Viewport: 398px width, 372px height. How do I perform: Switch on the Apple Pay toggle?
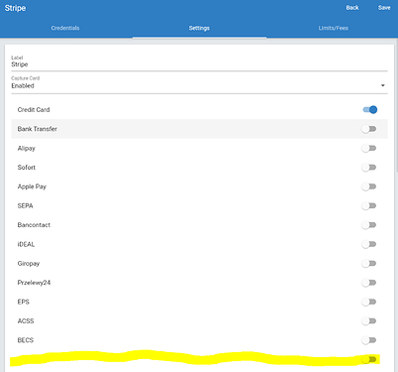click(x=368, y=186)
